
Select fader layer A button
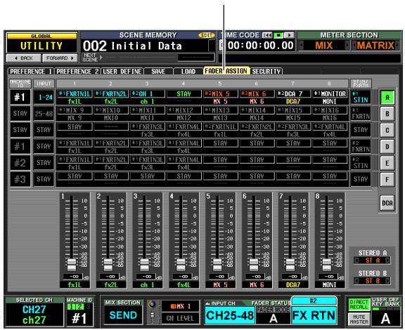pyautogui.click(x=387, y=98)
